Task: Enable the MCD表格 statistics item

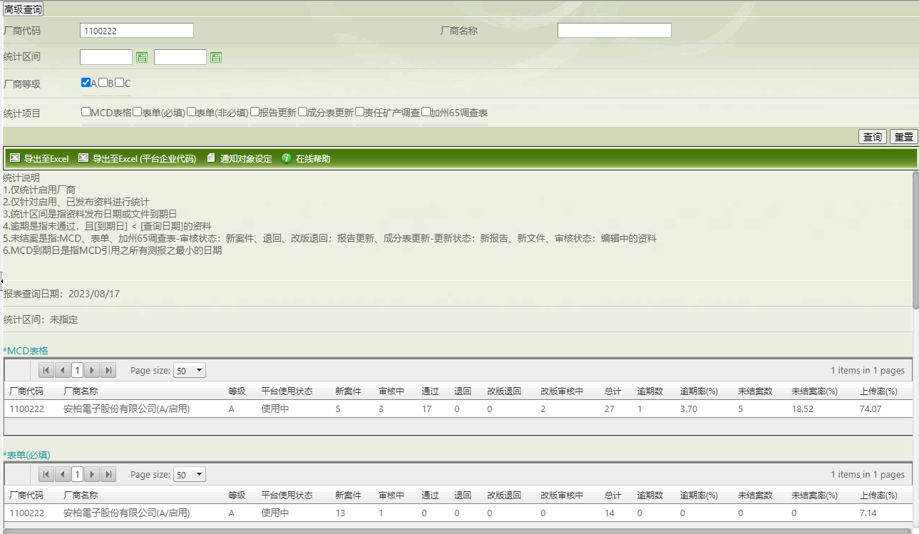Action: click(x=86, y=112)
